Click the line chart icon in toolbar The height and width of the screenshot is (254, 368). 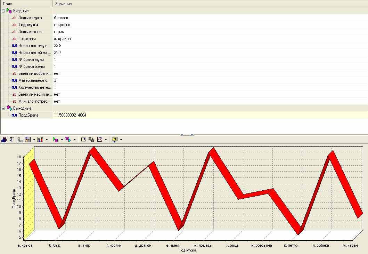coord(99,140)
